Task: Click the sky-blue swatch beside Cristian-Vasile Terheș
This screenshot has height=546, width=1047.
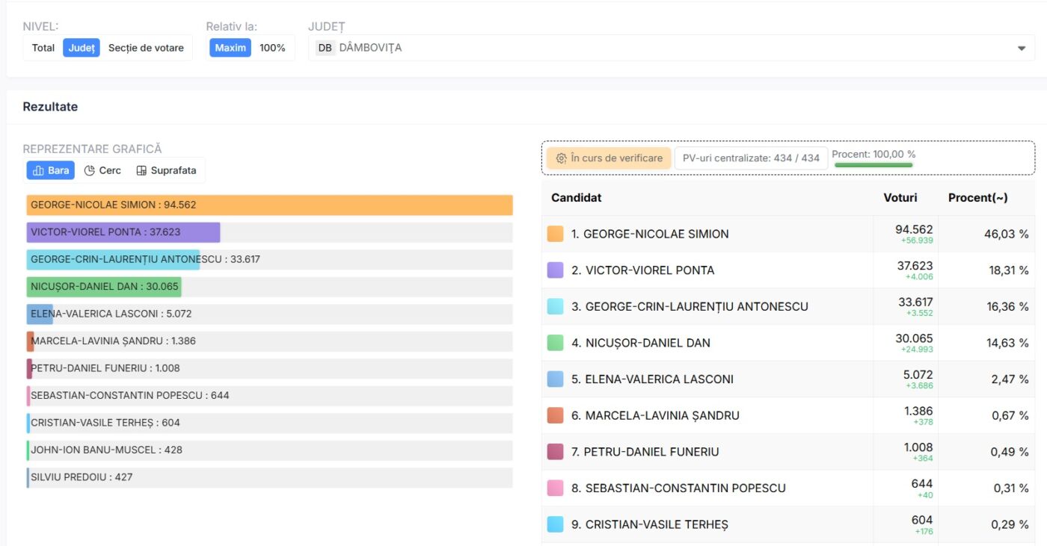Action: click(x=555, y=524)
